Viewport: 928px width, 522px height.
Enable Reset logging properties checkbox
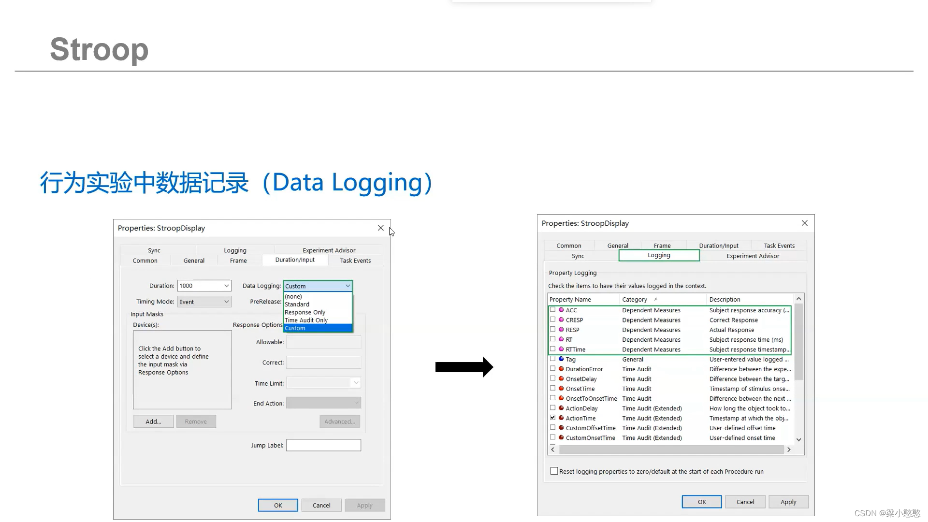point(554,471)
